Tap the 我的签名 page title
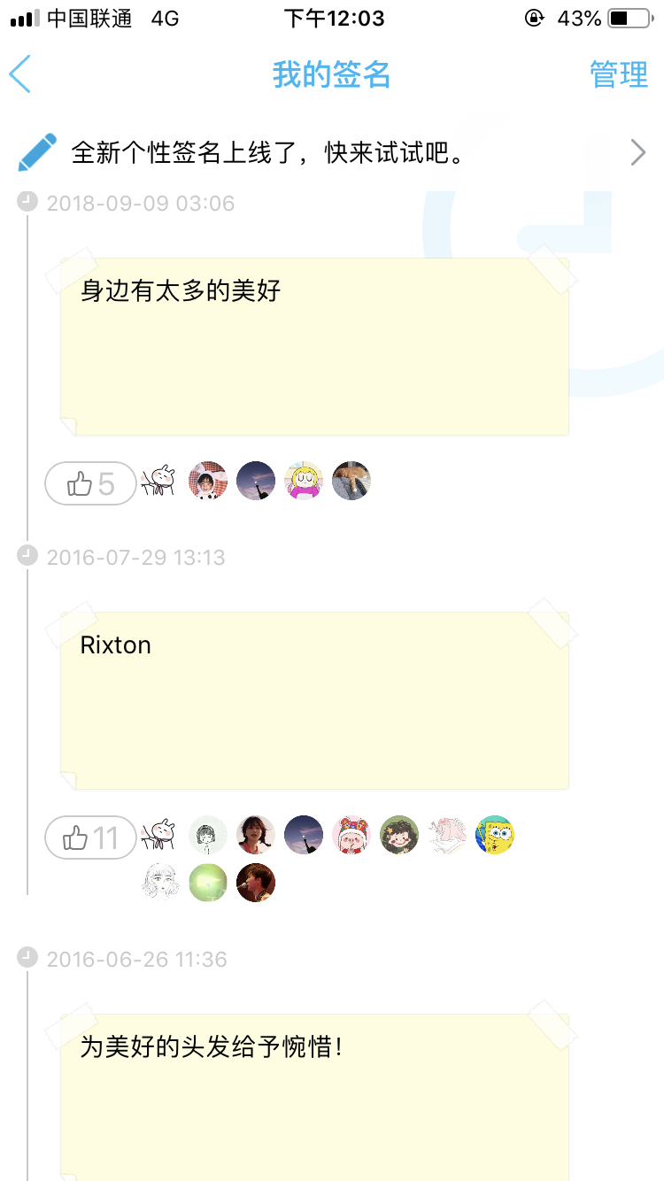664x1181 pixels. 332,75
